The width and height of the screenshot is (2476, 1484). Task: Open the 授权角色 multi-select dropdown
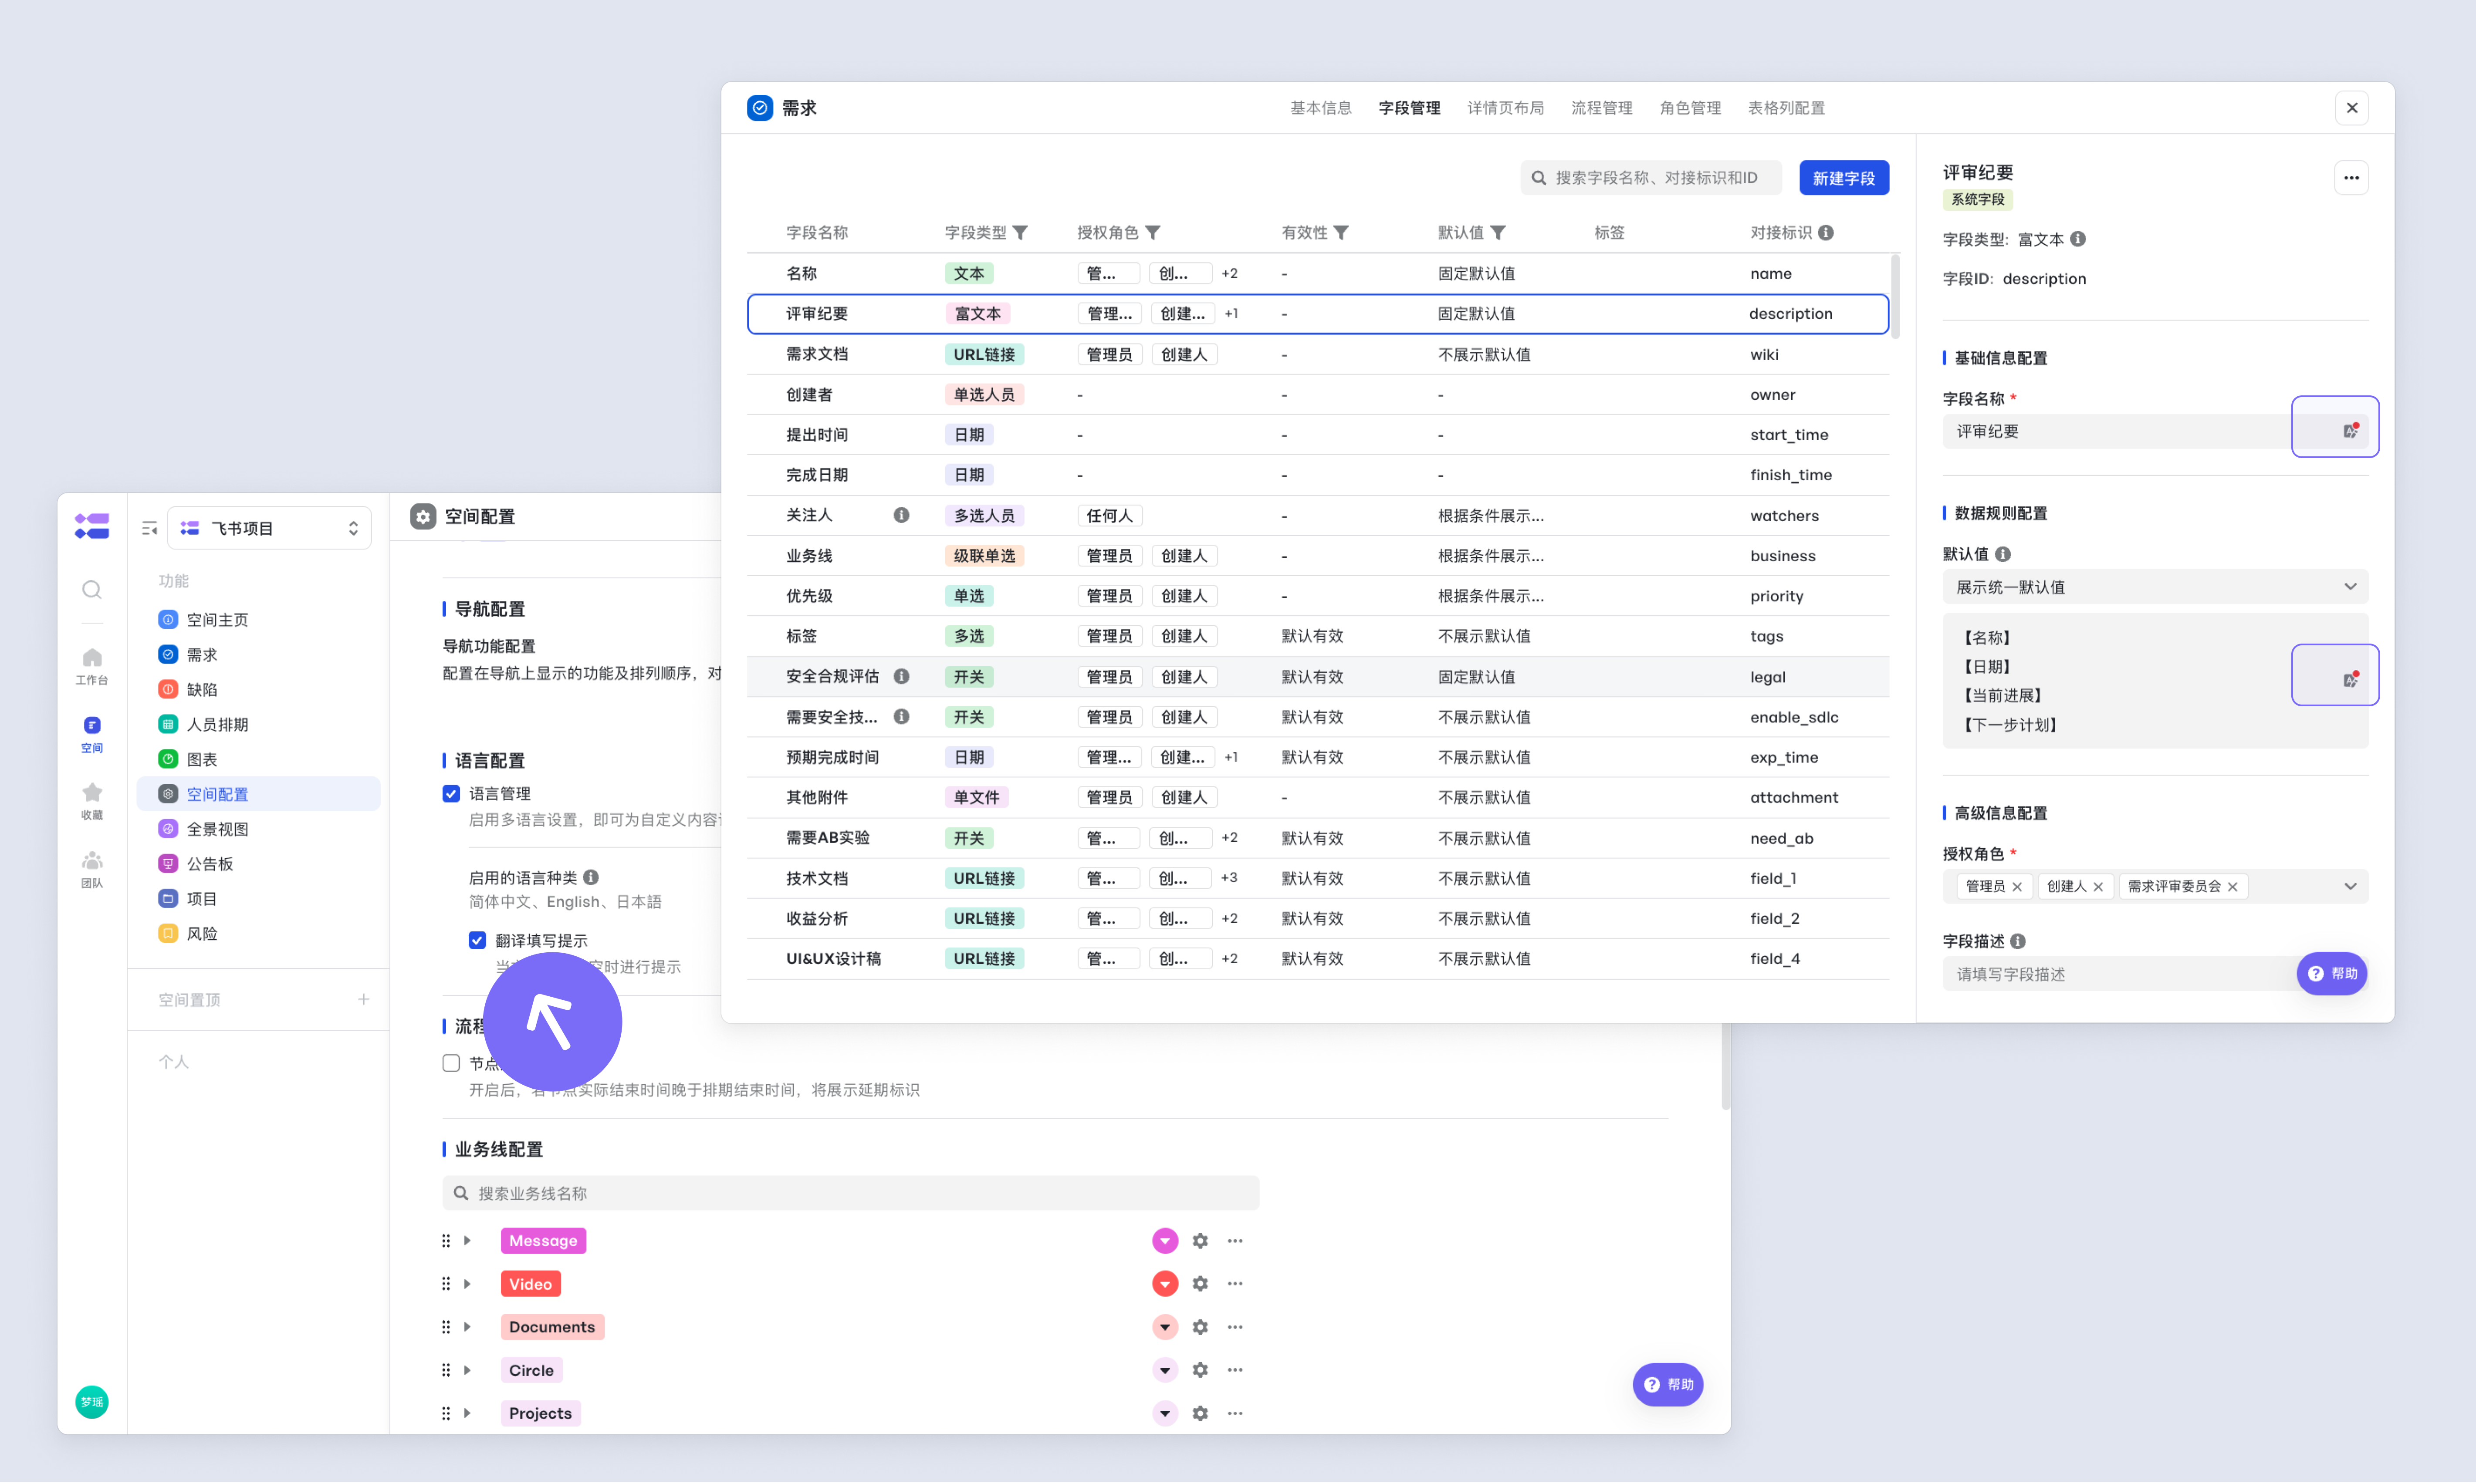coord(2155,886)
